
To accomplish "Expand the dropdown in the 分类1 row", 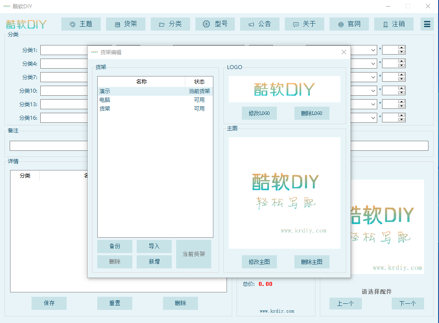I will (373, 50).
